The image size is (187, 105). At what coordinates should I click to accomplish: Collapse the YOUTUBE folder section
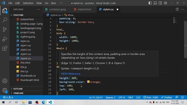click(18, 15)
